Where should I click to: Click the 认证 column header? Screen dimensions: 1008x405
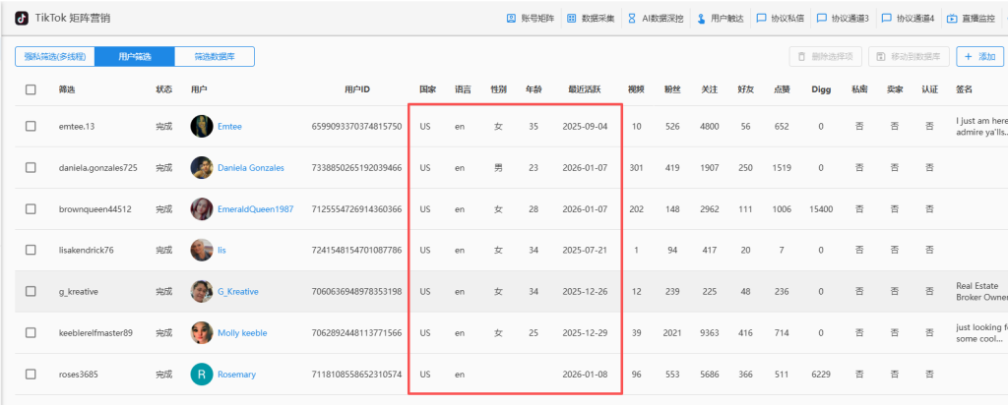[x=929, y=89]
